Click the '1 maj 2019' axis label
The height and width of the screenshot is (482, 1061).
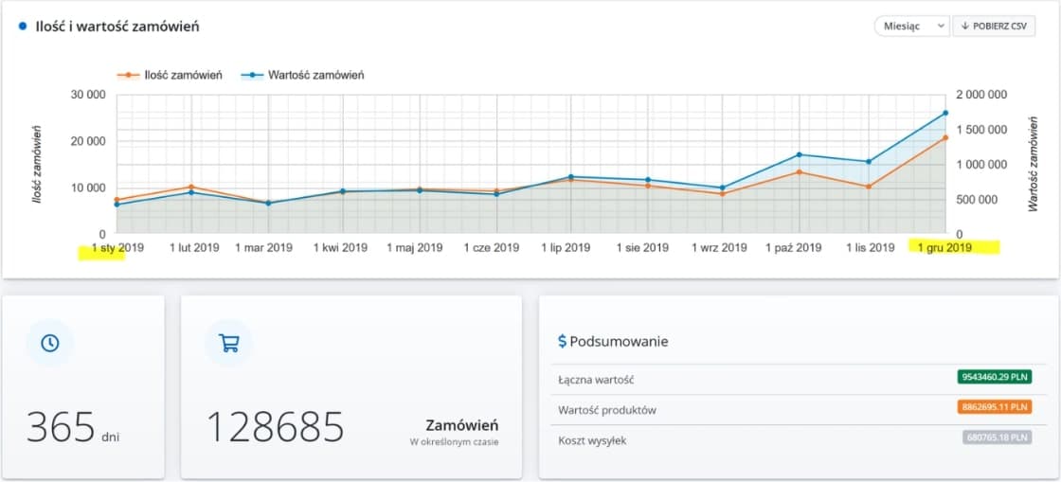[416, 248]
